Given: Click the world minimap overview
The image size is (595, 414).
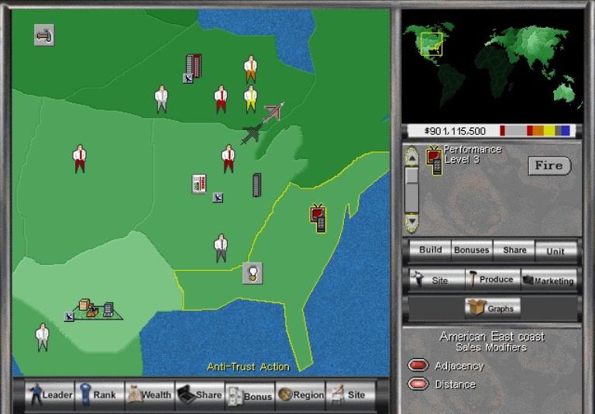Looking at the screenshot, I should [492, 64].
